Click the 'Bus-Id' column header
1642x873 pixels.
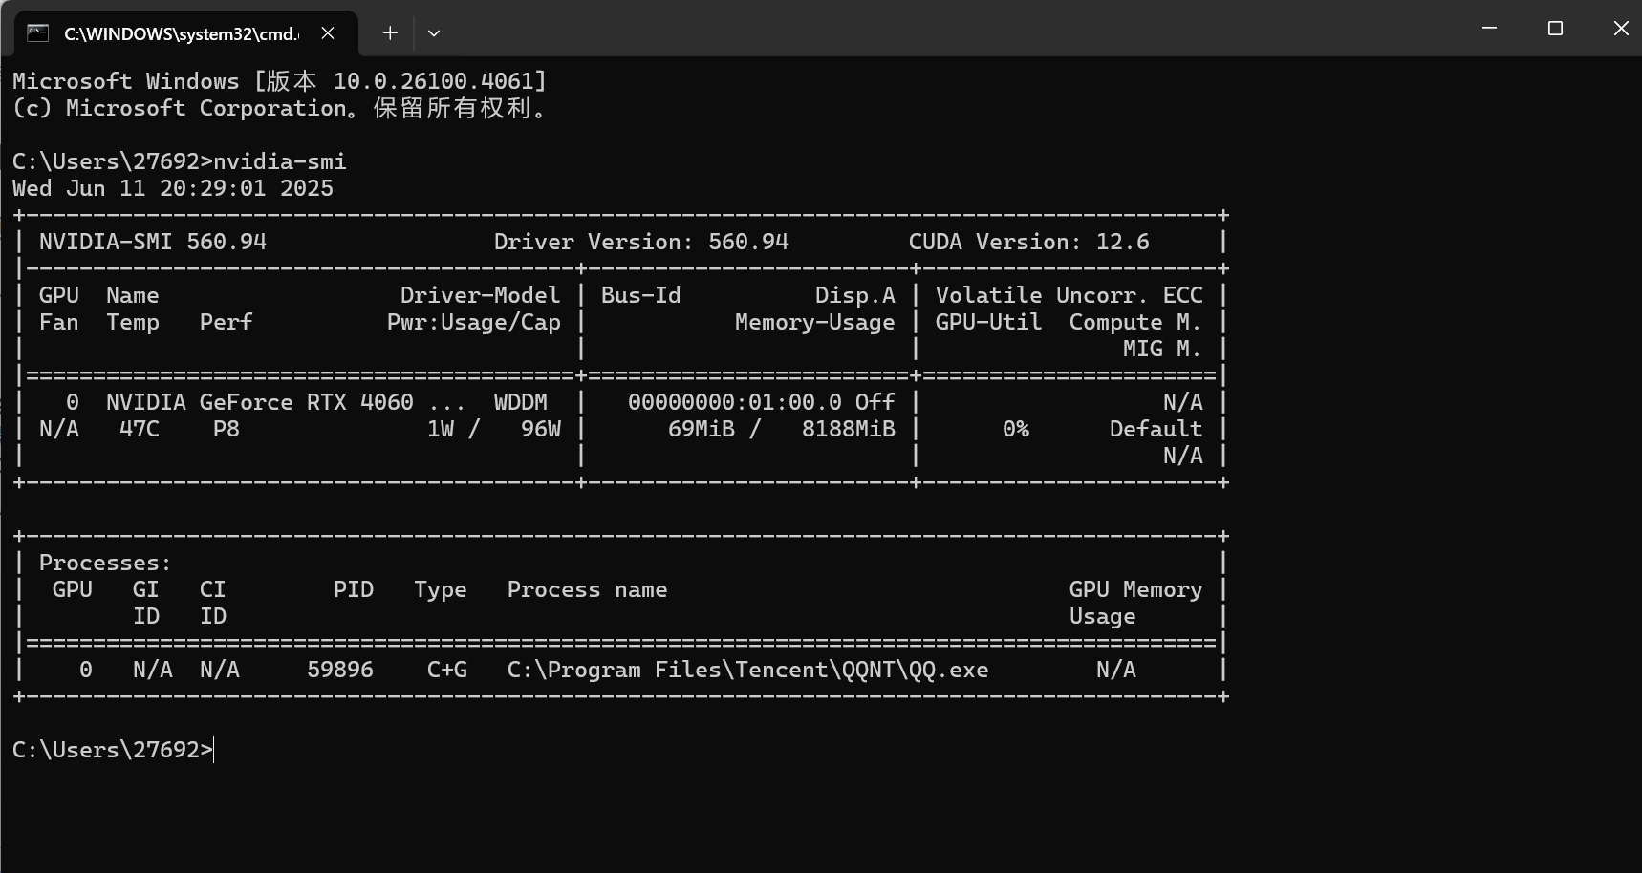click(x=641, y=295)
